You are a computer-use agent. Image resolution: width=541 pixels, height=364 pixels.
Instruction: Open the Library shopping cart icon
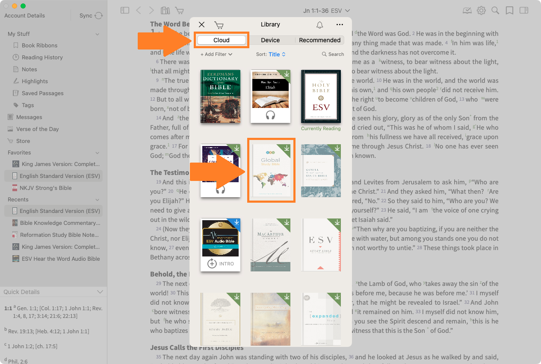(x=219, y=25)
